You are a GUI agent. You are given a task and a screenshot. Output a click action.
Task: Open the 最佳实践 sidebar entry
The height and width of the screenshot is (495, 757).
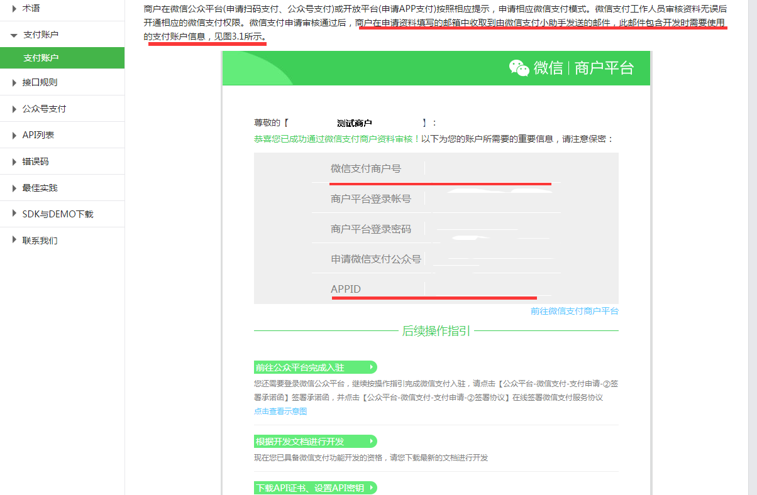coord(40,188)
